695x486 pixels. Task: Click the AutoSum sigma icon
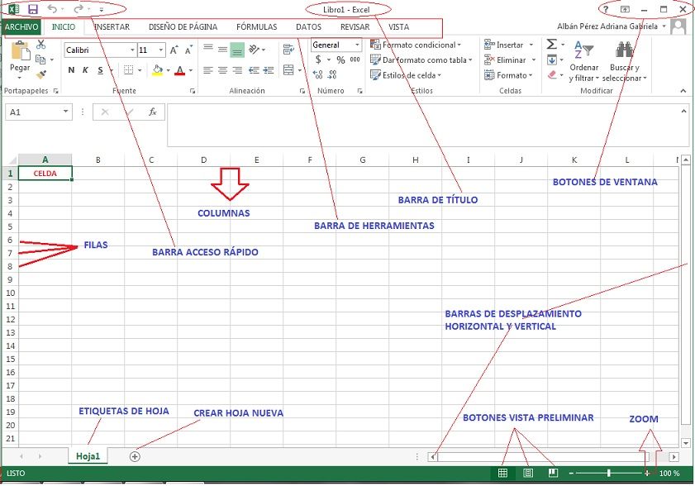pyautogui.click(x=551, y=45)
